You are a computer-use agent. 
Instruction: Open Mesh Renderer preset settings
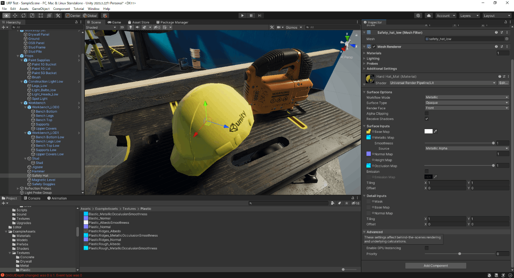502,47
